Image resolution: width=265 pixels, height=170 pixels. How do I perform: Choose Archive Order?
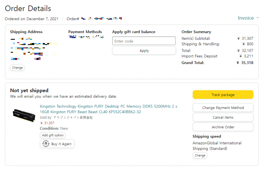click(223, 127)
